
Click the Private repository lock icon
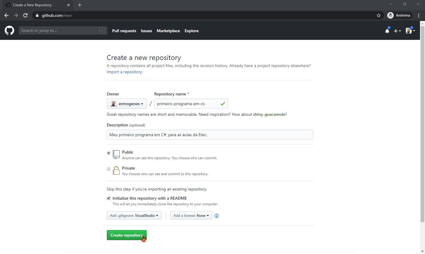pyautogui.click(x=116, y=170)
